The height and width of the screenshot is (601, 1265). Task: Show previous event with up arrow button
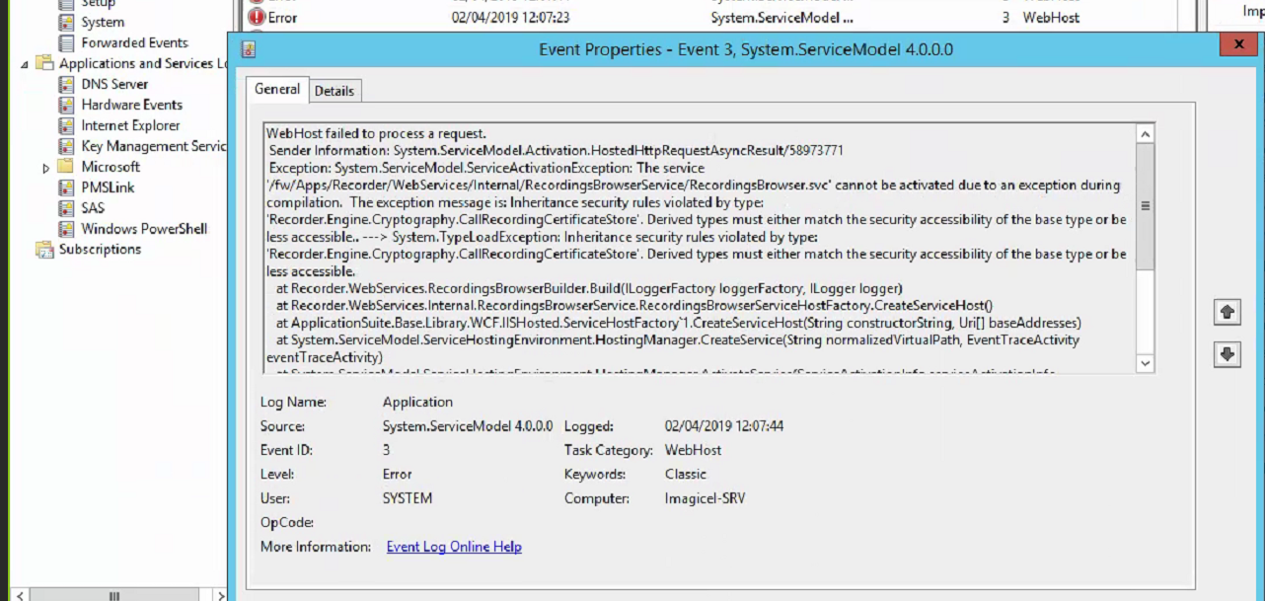tap(1227, 312)
